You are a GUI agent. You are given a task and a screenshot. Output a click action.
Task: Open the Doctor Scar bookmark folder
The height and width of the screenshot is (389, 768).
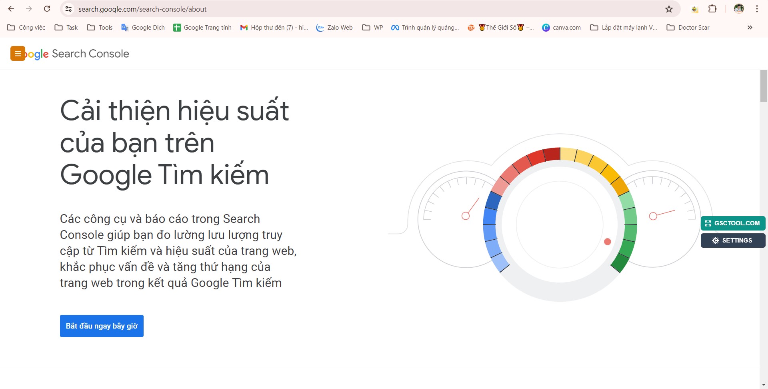point(688,27)
